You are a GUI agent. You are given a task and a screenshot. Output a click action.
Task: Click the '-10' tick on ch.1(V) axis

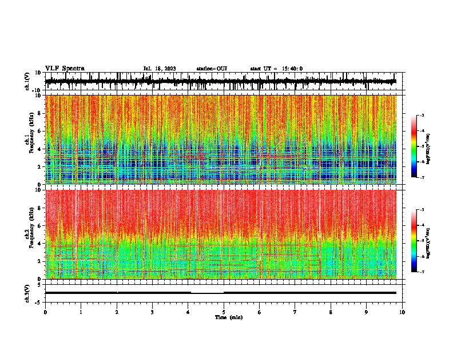[37, 90]
